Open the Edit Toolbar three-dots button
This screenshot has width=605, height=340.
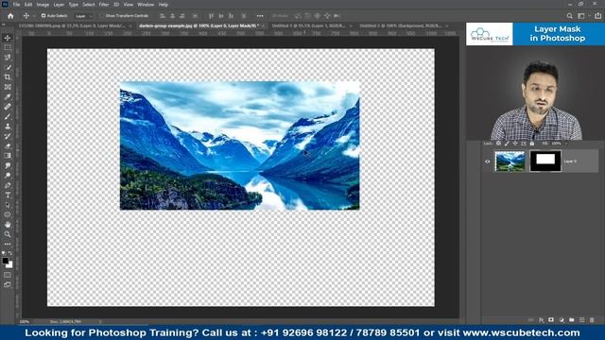point(8,244)
